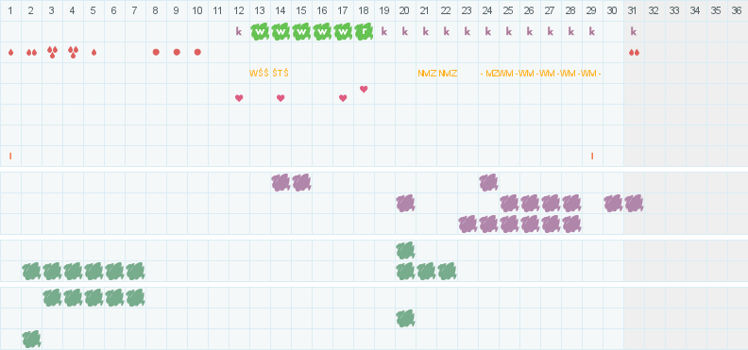The height and width of the screenshot is (350, 748).
Task: Select the orange 'I' marker on day 29
Action: (592, 156)
